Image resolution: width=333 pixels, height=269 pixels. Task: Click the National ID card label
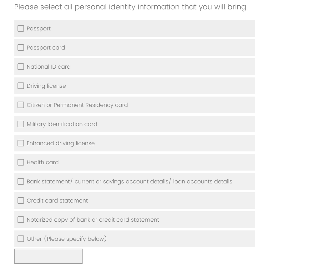tap(49, 67)
